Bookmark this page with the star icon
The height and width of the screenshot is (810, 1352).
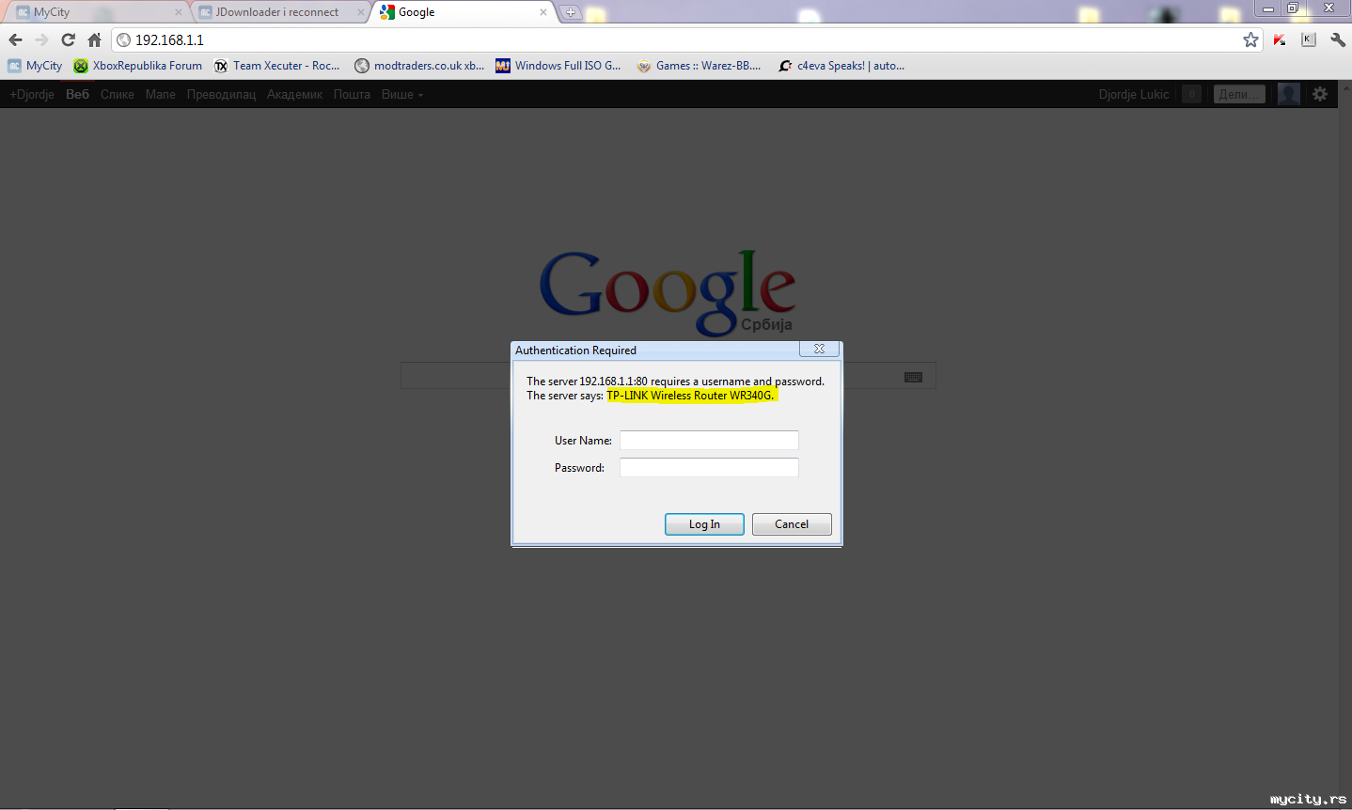click(1250, 39)
